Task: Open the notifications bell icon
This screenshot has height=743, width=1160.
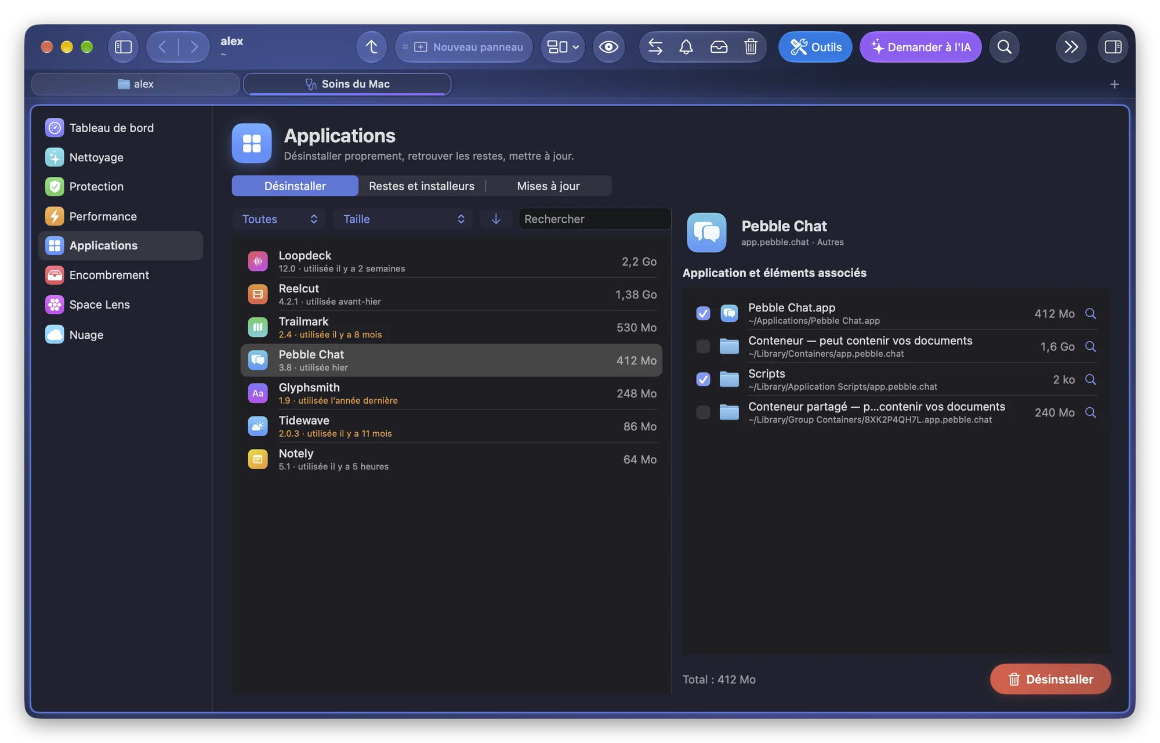Action: point(686,47)
